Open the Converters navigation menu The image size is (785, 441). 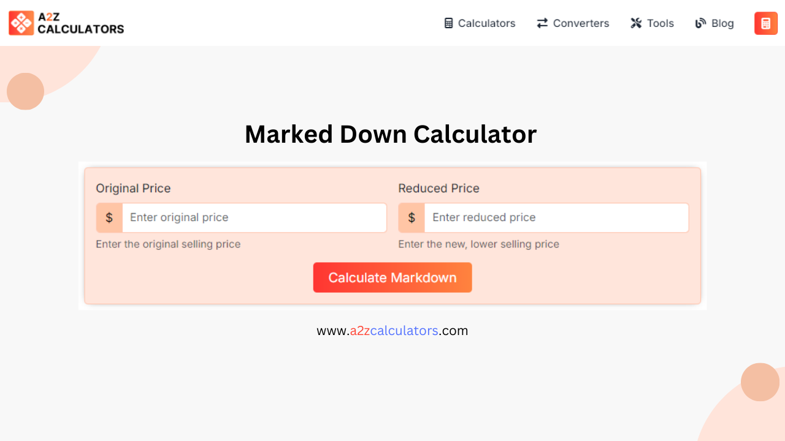[581, 23]
